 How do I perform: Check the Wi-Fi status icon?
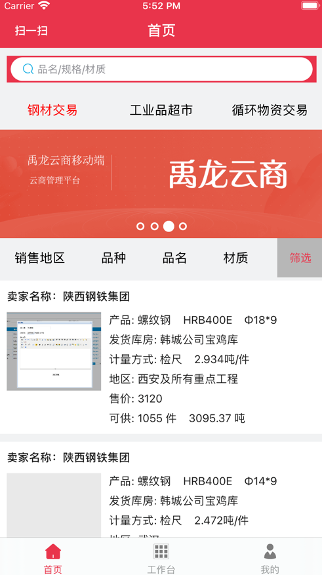pyautogui.click(x=44, y=6)
